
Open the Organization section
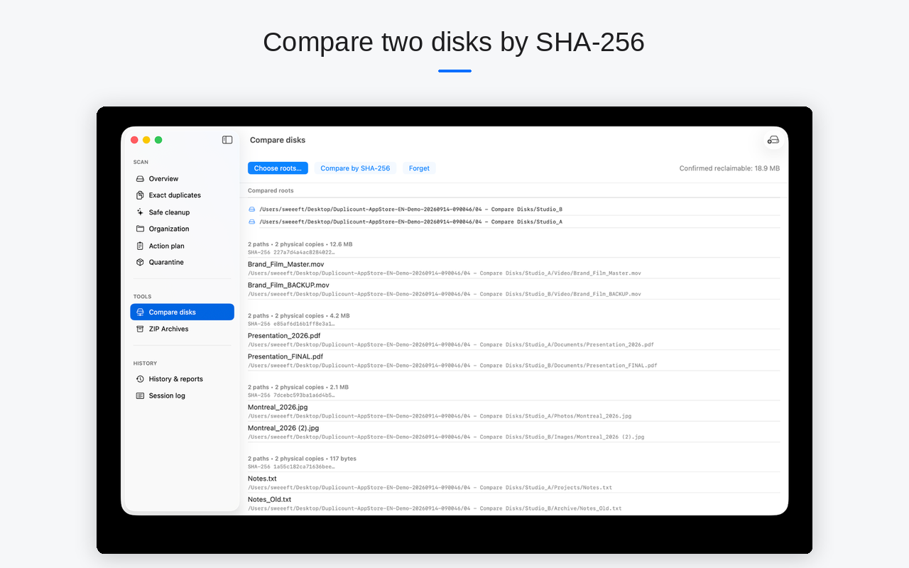pos(182,229)
